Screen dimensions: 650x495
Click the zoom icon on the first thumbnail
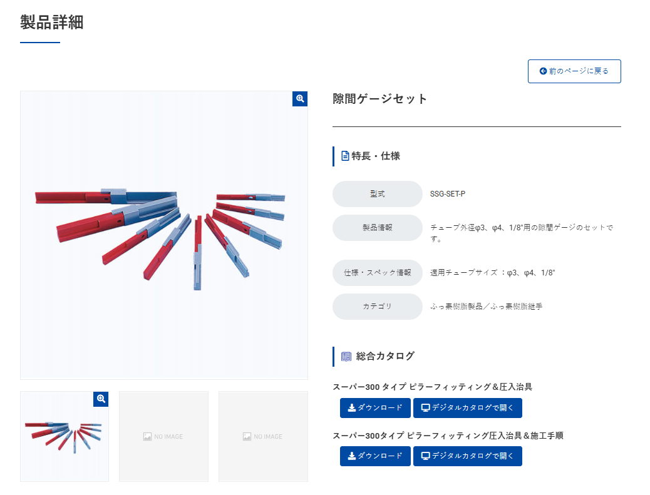(101, 399)
